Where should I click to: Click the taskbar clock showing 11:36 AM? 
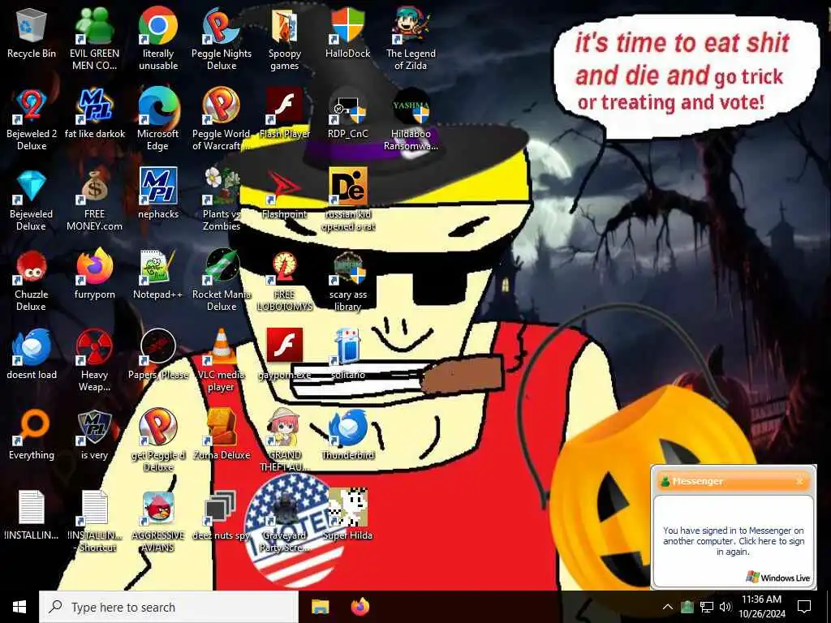tap(761, 607)
